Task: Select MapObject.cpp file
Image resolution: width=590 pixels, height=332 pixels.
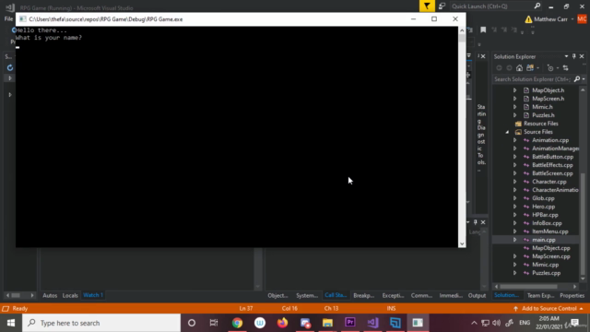Action: tap(551, 248)
